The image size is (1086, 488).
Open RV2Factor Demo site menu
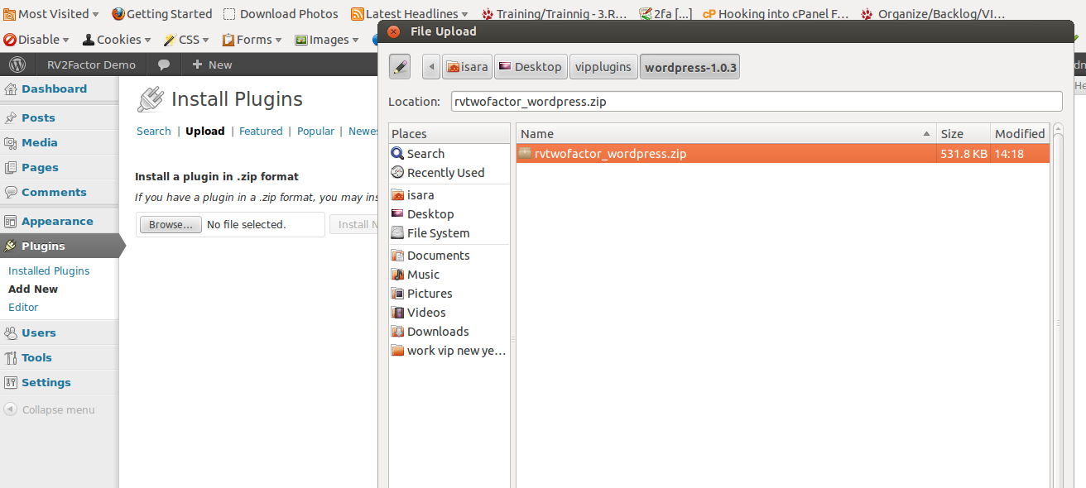(91, 65)
